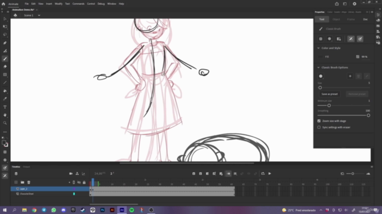The image size is (382, 214).
Task: Click the Smoothing slider handle
Action: coord(368,115)
